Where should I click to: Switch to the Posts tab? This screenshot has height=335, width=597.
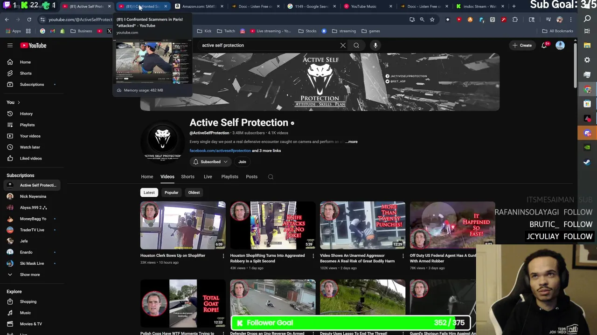click(x=251, y=177)
